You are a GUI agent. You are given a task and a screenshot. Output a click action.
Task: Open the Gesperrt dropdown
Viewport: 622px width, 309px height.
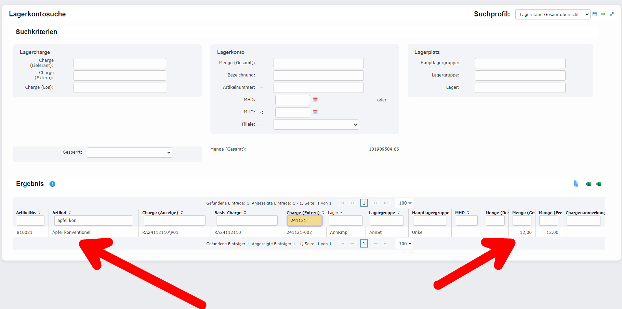pyautogui.click(x=129, y=152)
